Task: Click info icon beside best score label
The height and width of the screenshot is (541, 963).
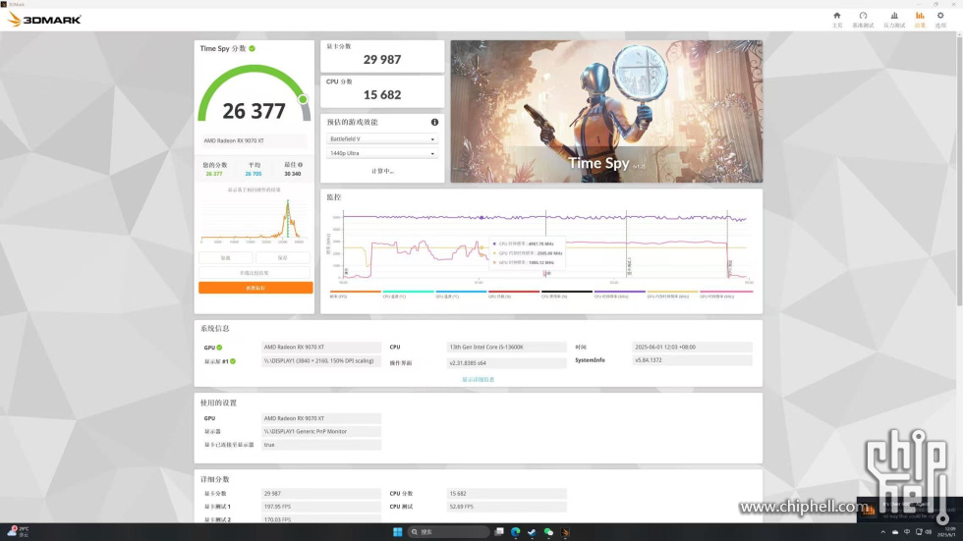Action: coord(301,164)
